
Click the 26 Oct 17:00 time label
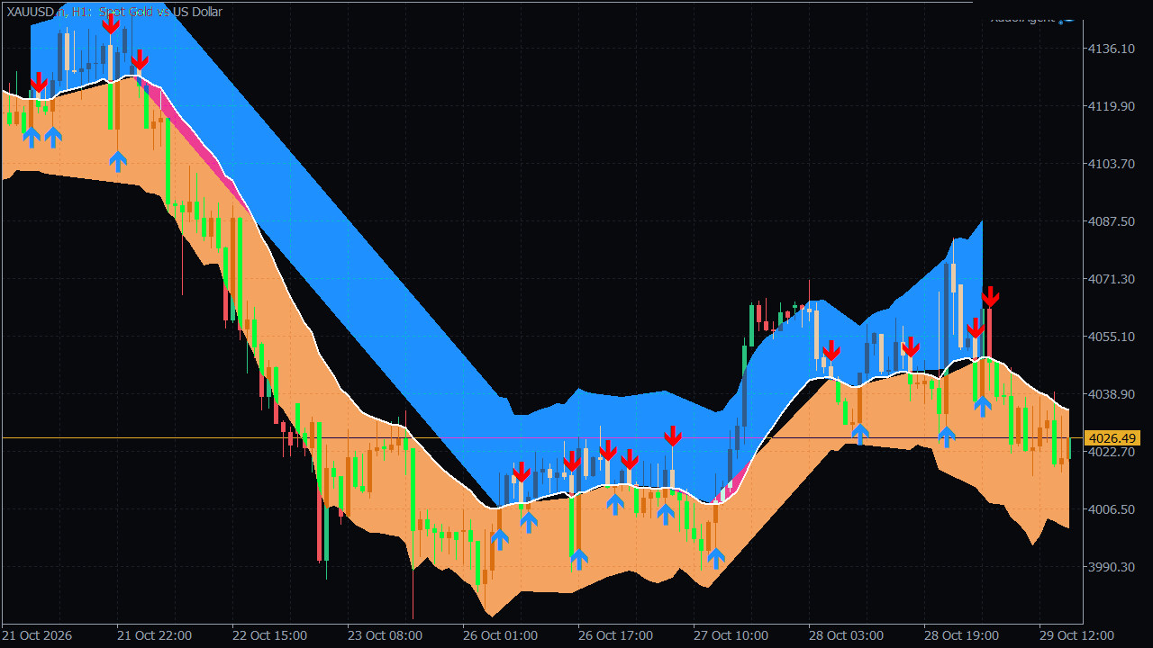615,635
